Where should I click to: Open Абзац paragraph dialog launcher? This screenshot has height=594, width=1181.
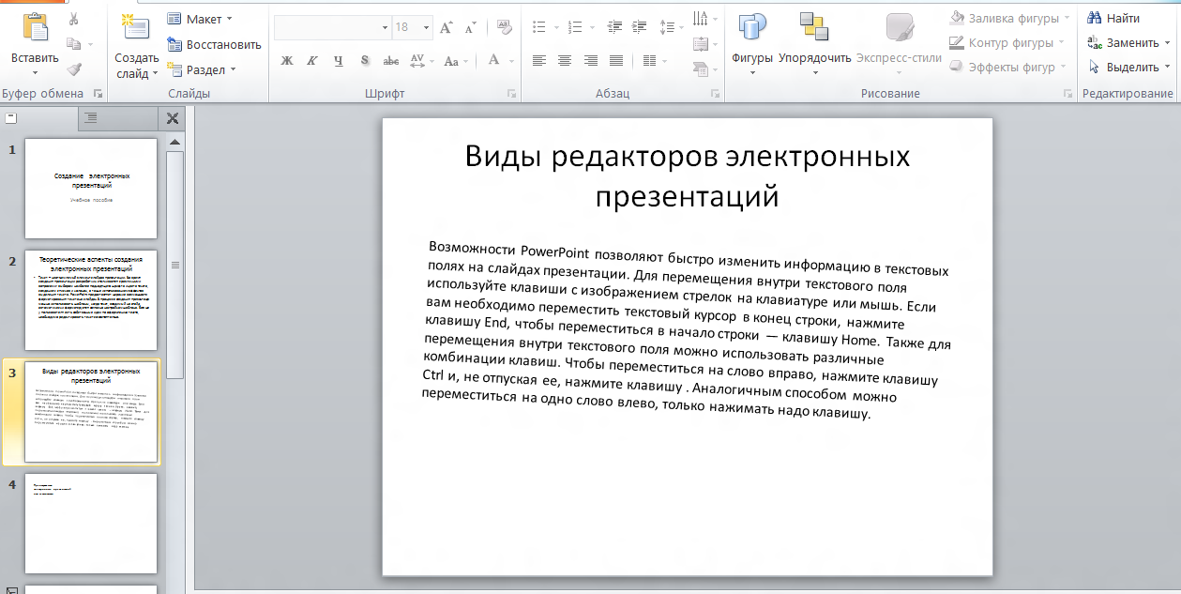(715, 94)
